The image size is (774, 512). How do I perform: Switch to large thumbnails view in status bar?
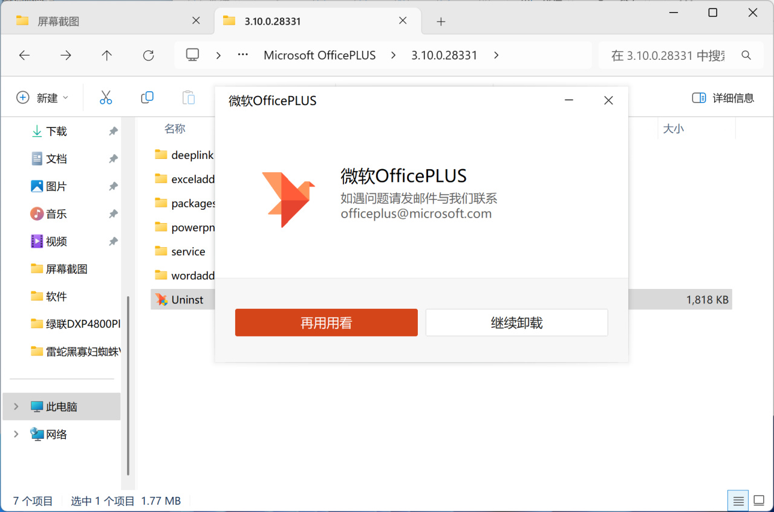pos(759,501)
